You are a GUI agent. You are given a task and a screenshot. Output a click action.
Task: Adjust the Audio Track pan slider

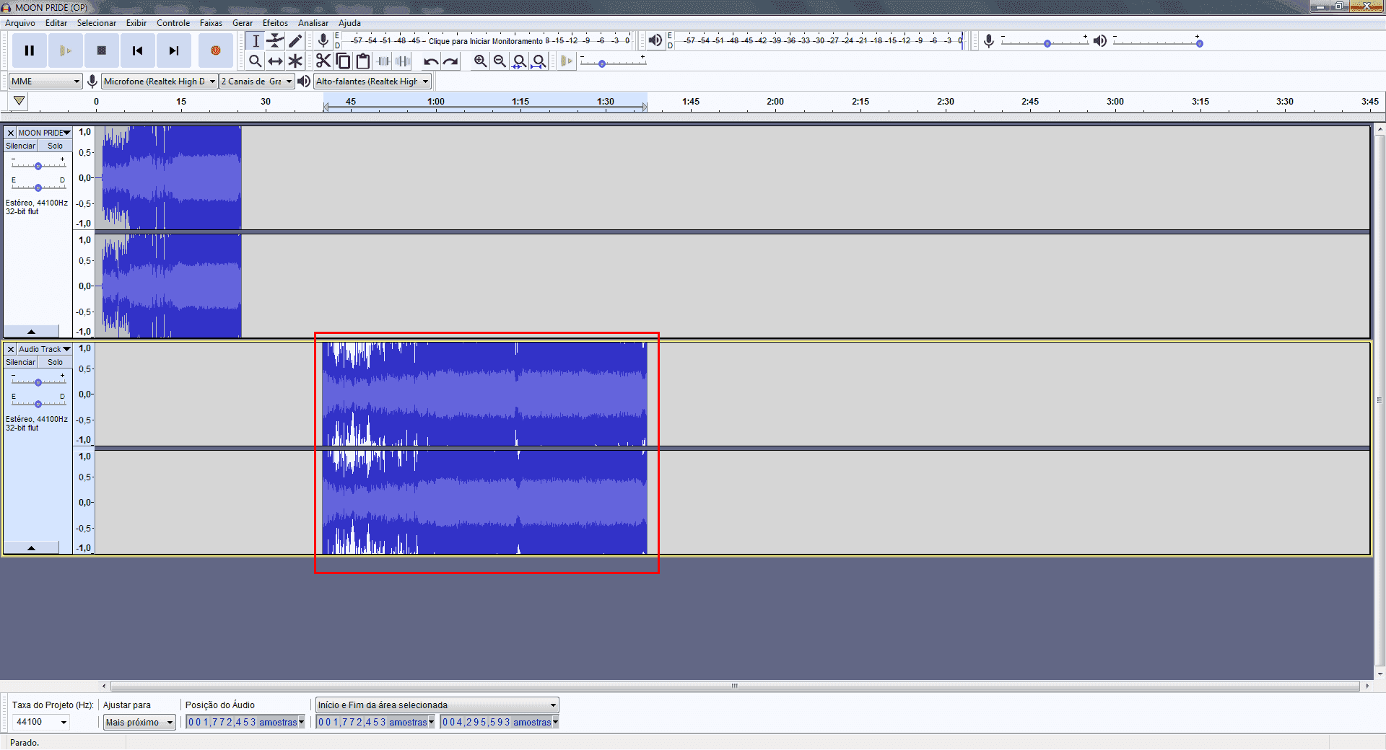pyautogui.click(x=38, y=403)
